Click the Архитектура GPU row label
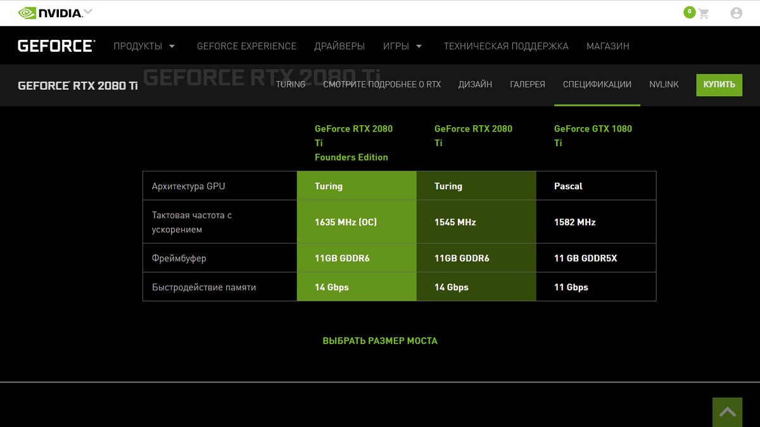 pyautogui.click(x=189, y=186)
